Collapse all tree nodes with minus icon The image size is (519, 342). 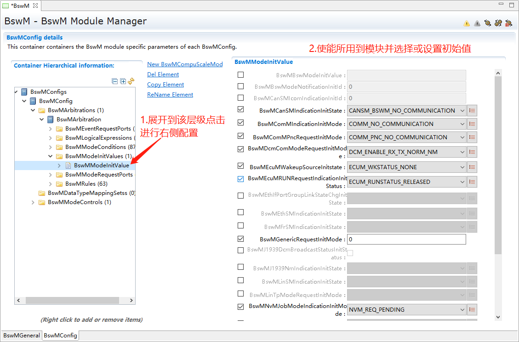coord(115,81)
